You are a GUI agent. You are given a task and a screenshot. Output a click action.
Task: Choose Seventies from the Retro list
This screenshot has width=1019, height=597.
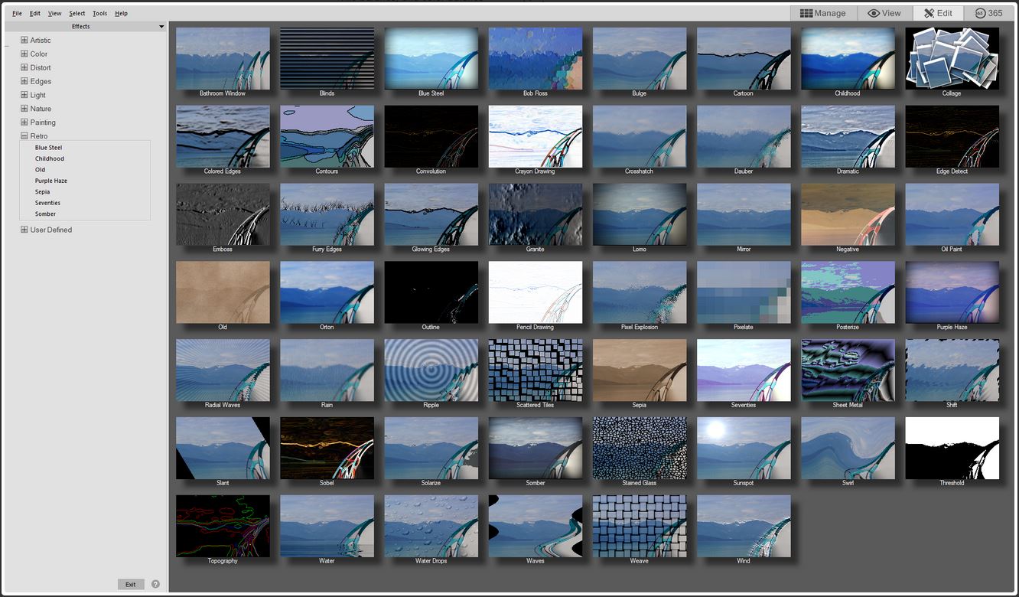(47, 203)
